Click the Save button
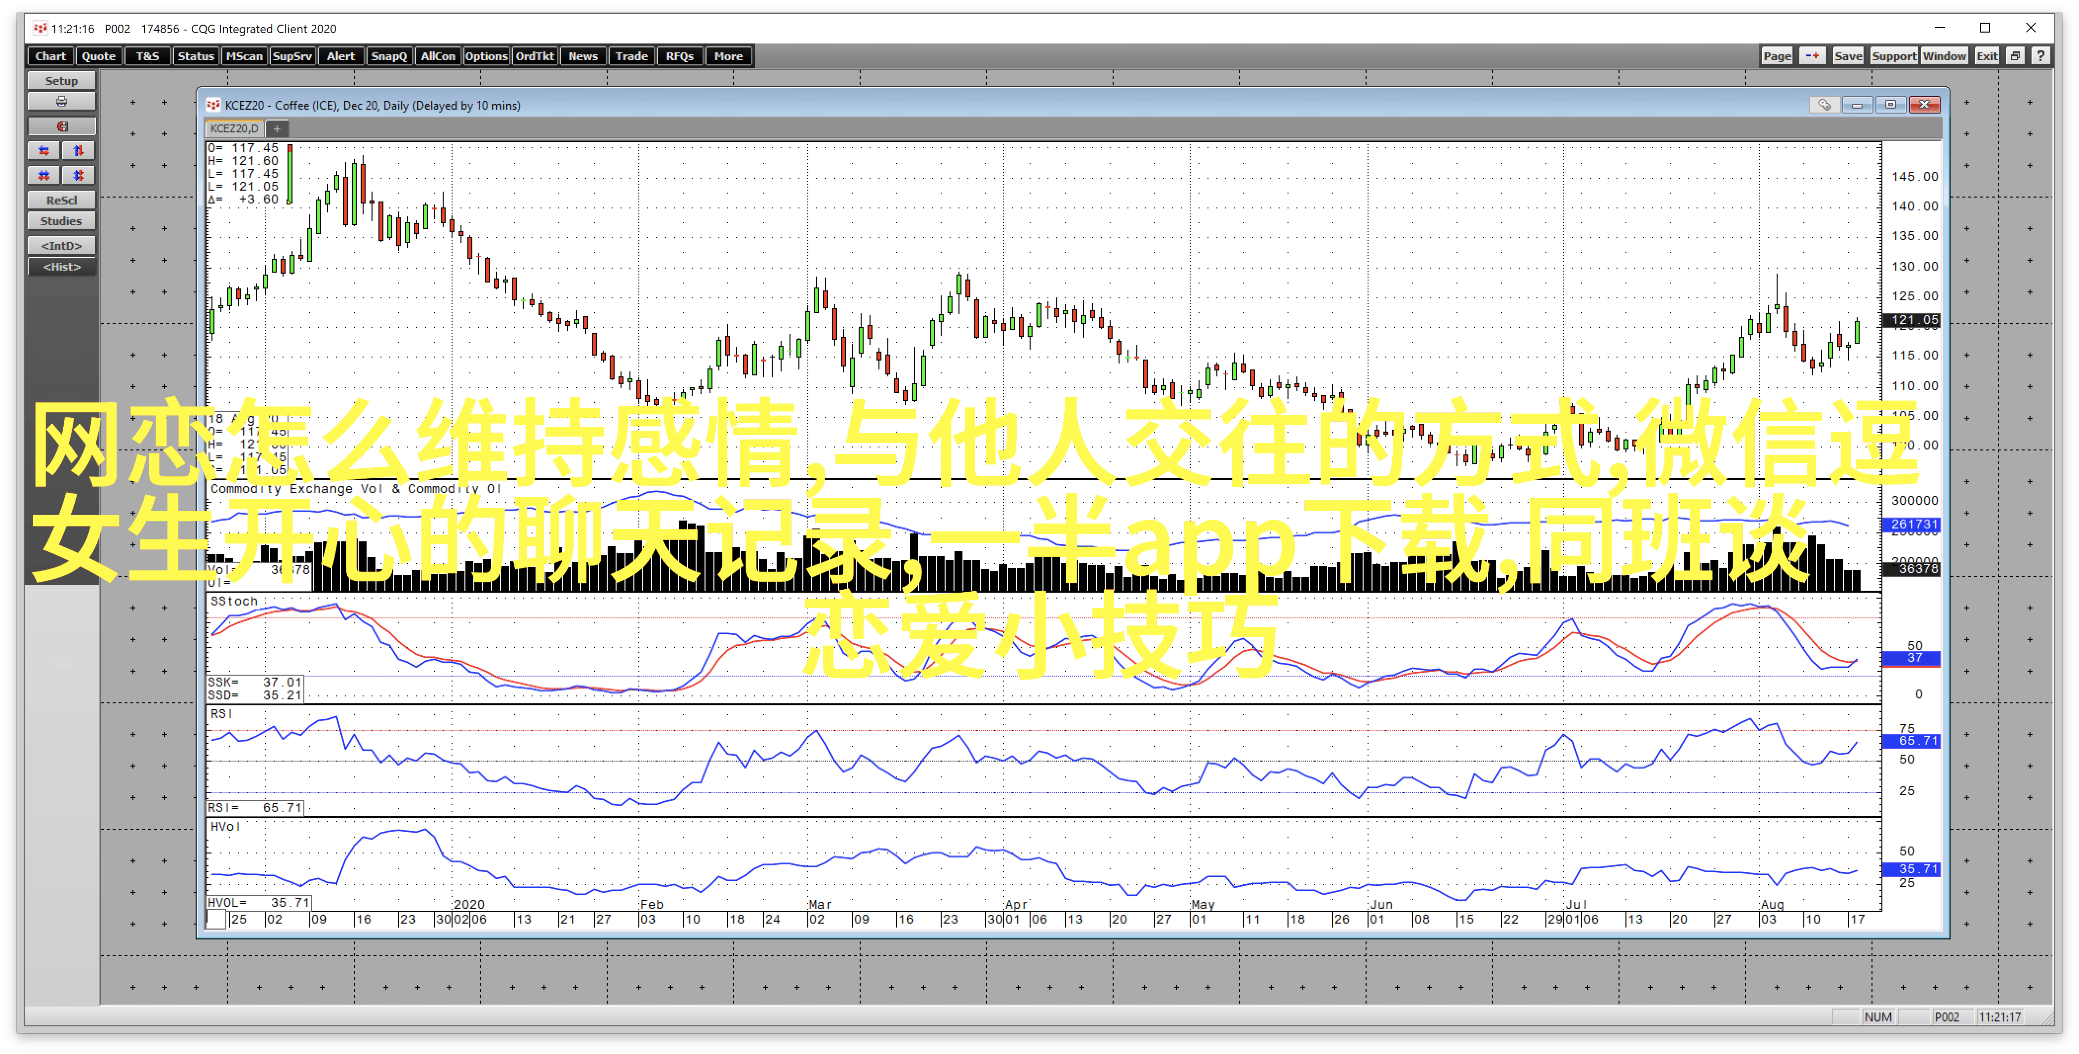 point(1847,56)
